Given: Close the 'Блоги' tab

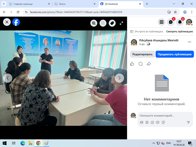Looking at the screenshot, I should point(94,4).
